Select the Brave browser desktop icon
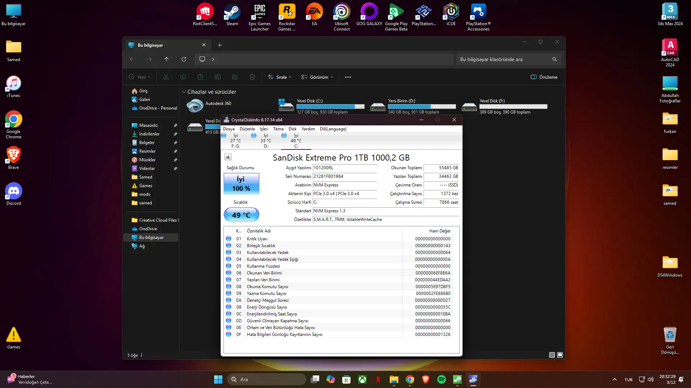 click(x=14, y=158)
